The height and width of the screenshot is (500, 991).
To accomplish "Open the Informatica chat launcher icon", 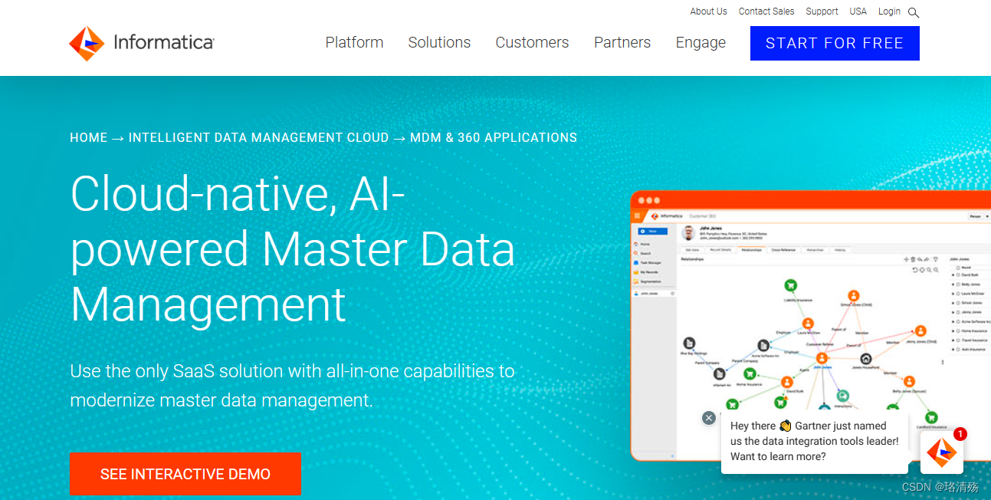I will [942, 452].
